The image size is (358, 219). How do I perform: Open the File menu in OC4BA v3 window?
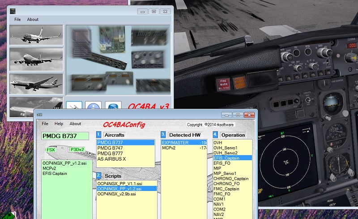[17, 20]
